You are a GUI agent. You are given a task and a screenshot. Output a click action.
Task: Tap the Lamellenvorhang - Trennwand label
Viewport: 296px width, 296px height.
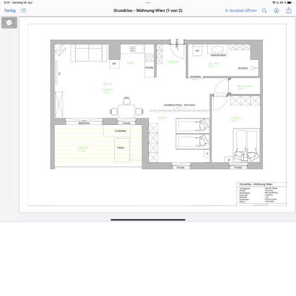click(179, 105)
